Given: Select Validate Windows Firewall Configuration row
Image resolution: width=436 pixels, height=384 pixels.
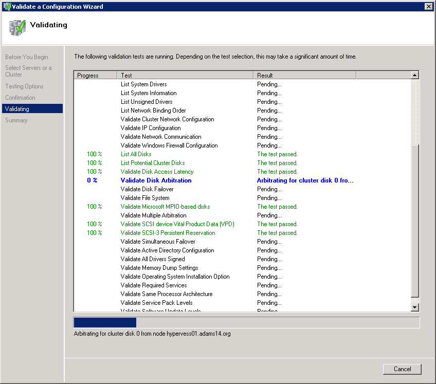Looking at the screenshot, I should 169,145.
